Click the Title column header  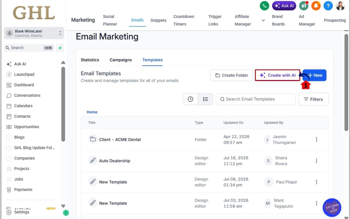[x=92, y=123]
